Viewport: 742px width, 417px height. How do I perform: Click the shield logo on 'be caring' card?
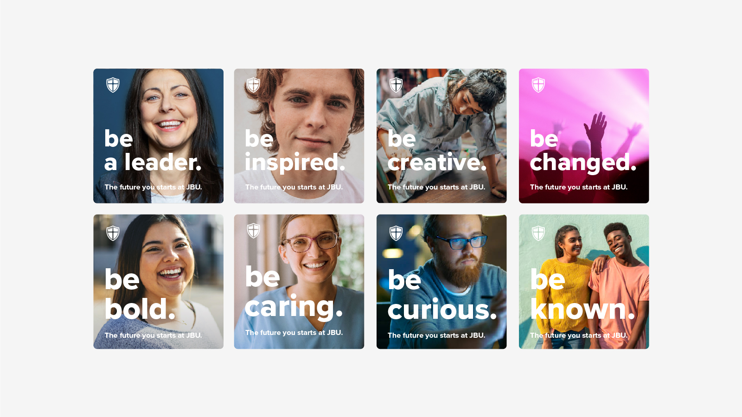(253, 230)
